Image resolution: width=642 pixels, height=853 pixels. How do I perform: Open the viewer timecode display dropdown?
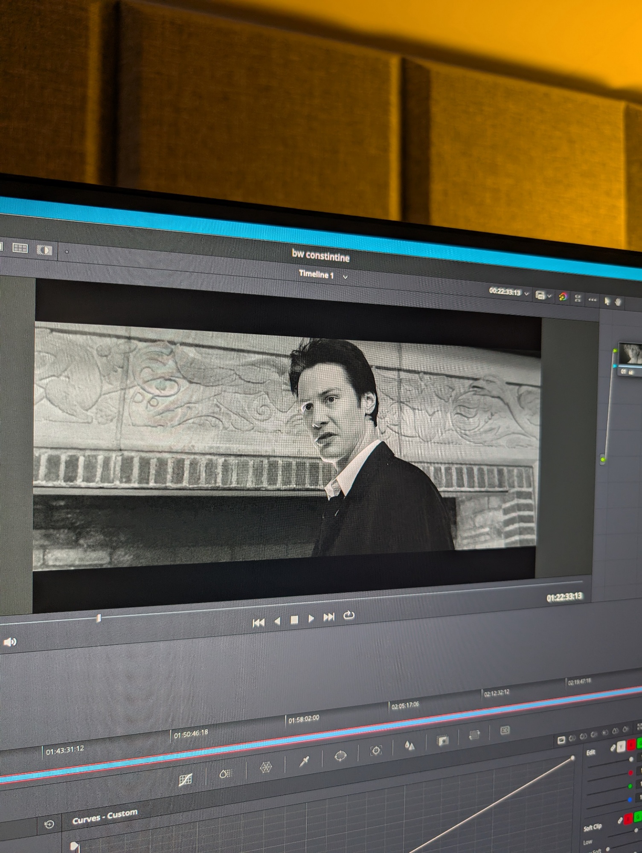[527, 294]
